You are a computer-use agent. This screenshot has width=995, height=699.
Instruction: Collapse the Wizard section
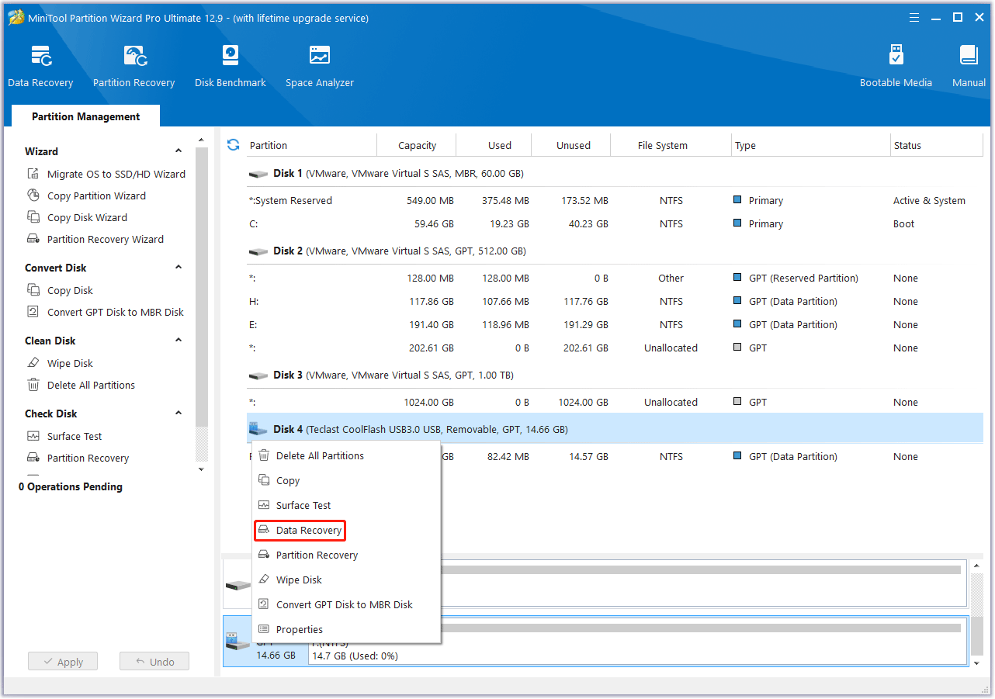179,151
